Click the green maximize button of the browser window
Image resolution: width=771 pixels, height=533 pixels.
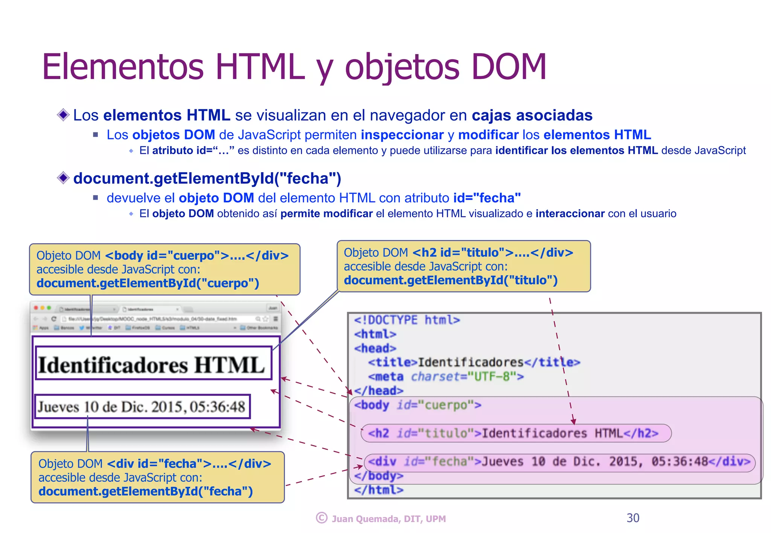click(49, 308)
